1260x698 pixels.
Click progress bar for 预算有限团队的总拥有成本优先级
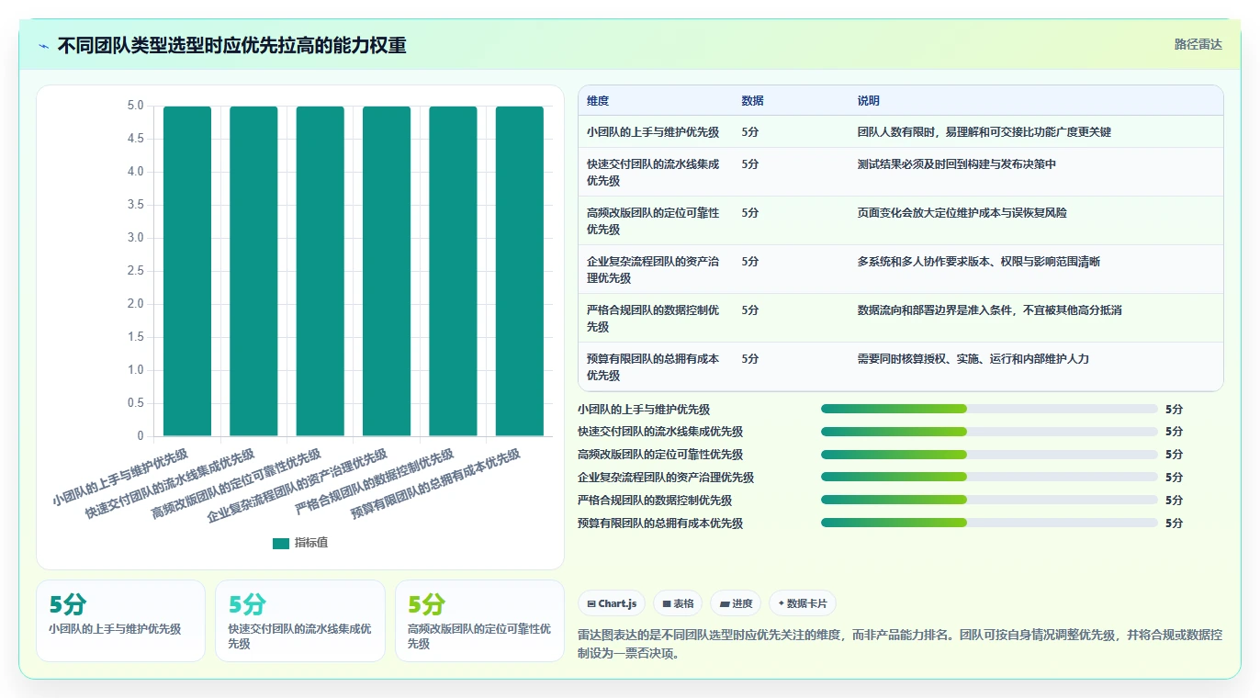point(989,523)
